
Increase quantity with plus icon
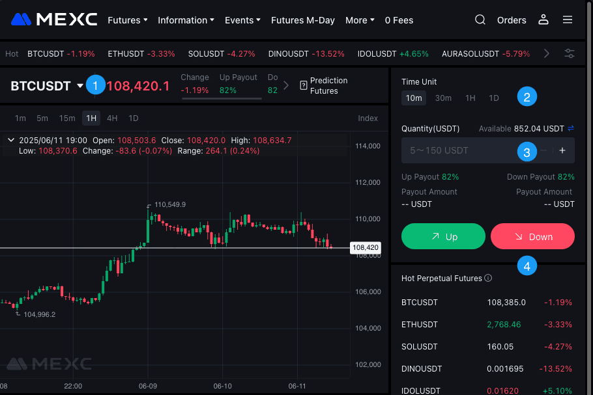562,150
